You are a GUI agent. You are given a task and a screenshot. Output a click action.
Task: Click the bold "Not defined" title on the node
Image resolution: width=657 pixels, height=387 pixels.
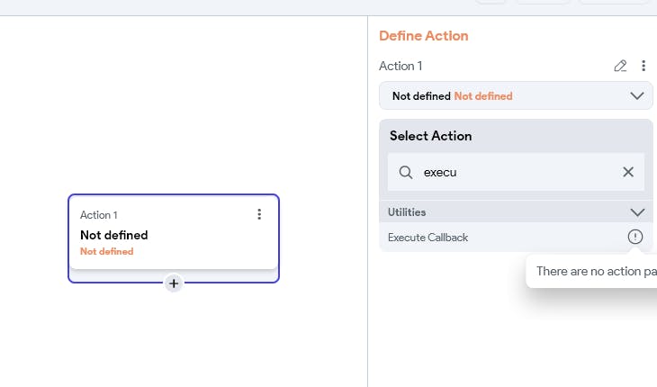coord(114,235)
